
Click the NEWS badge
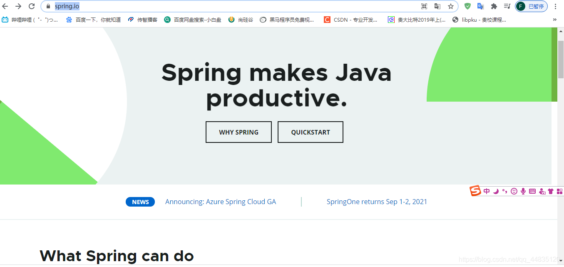click(140, 202)
